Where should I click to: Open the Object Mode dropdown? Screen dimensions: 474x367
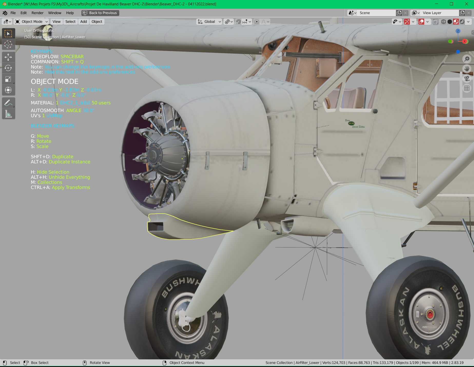pos(31,22)
